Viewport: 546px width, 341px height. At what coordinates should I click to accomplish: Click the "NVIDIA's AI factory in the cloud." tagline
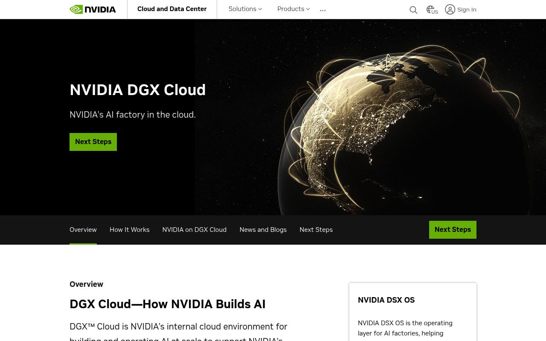[133, 115]
